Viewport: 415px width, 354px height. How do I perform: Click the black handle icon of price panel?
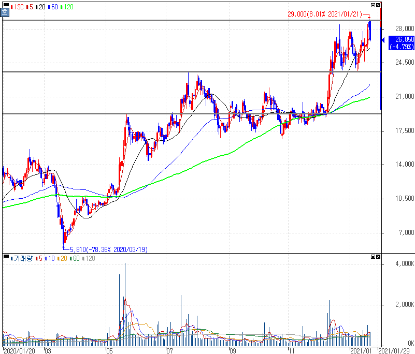tap(6, 5)
